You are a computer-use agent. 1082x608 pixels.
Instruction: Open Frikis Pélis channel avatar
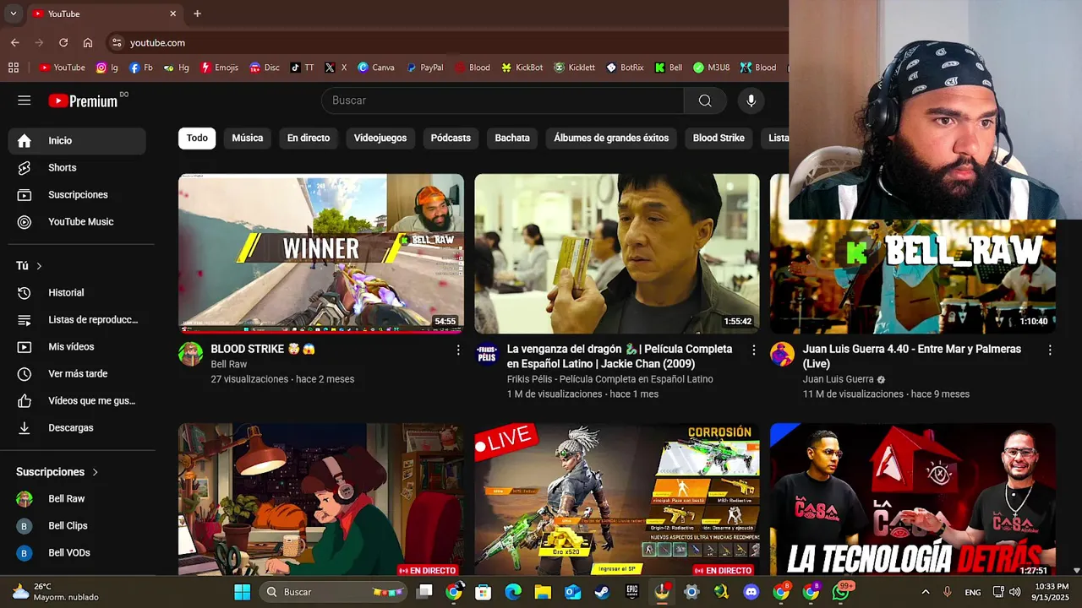click(487, 354)
